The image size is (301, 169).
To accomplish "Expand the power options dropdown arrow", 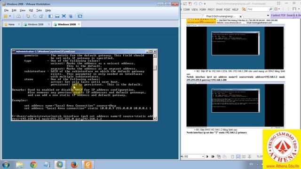I will (x=10, y=16).
